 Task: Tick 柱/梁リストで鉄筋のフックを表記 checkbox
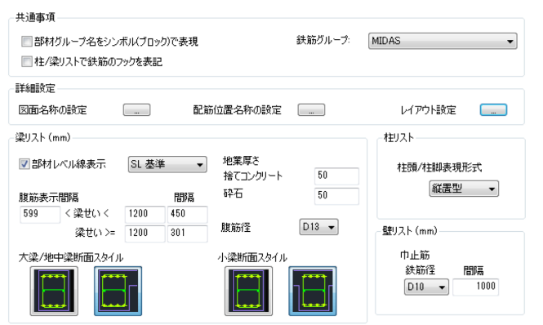point(27,62)
